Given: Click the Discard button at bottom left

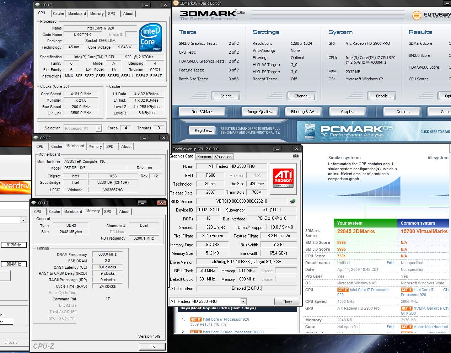Looking at the screenshot, I should tap(11, 342).
